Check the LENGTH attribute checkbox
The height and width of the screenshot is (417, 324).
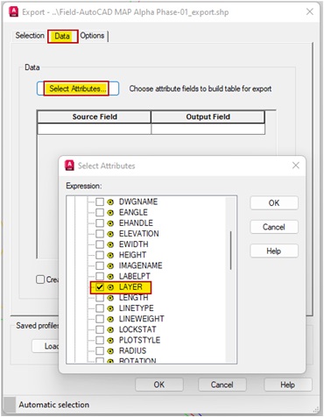click(x=100, y=298)
